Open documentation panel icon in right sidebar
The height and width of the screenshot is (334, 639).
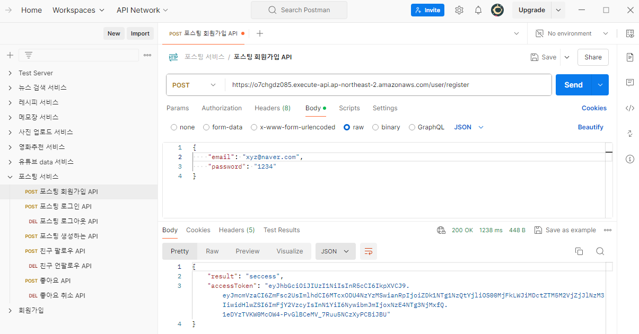[x=630, y=57]
